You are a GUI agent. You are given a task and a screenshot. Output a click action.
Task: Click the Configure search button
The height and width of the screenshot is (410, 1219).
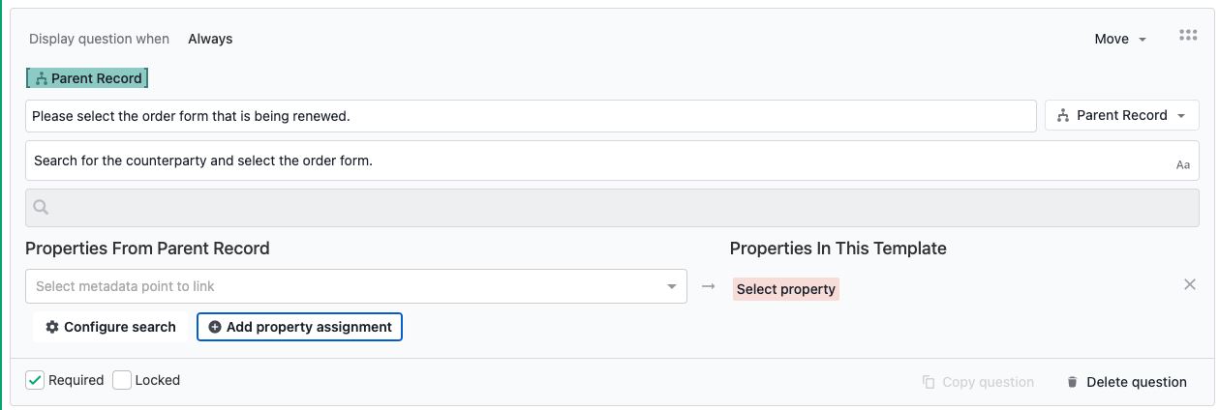pos(110,327)
